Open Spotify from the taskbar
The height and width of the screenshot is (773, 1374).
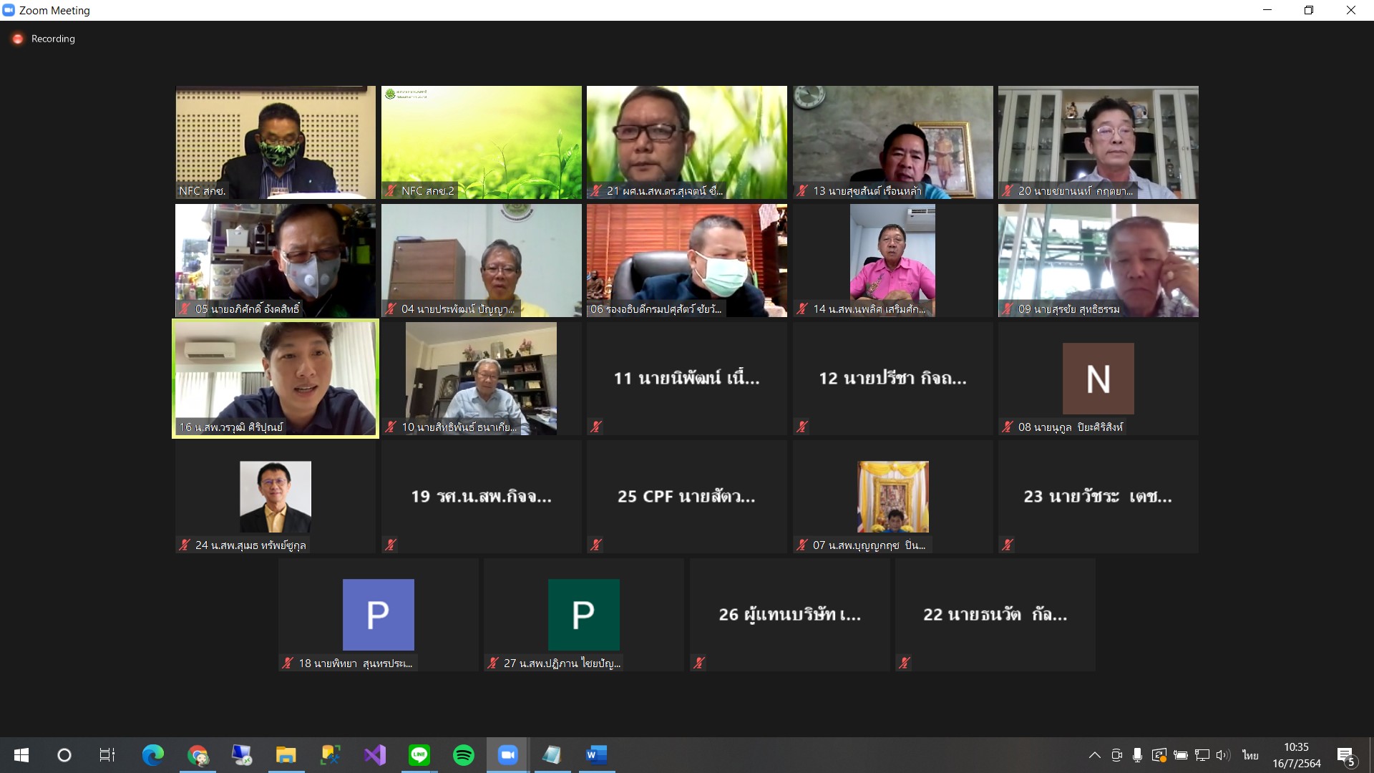(x=463, y=755)
